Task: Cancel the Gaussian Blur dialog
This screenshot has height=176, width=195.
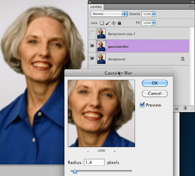Action: pos(155,94)
